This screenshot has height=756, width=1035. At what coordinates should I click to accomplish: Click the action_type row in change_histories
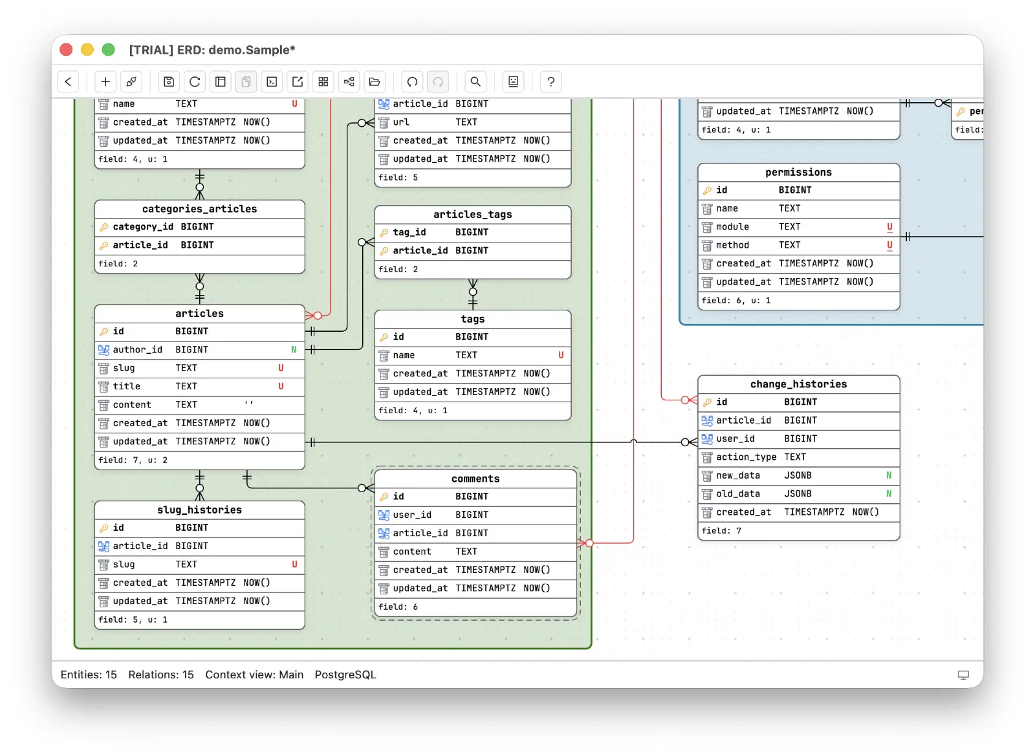tap(798, 457)
